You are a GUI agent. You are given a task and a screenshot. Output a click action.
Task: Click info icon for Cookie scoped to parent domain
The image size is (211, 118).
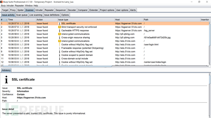coord(60,55)
